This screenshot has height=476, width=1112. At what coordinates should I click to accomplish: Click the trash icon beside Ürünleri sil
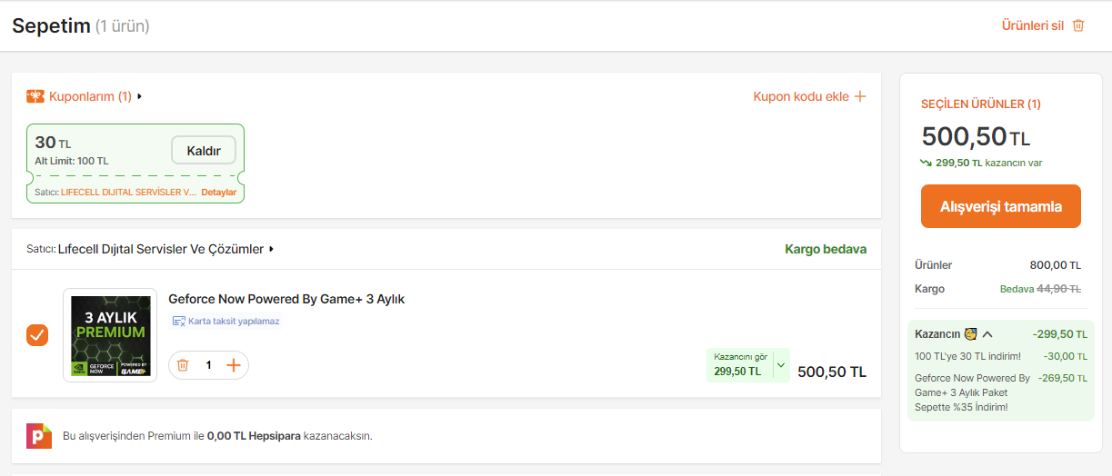point(1078,25)
